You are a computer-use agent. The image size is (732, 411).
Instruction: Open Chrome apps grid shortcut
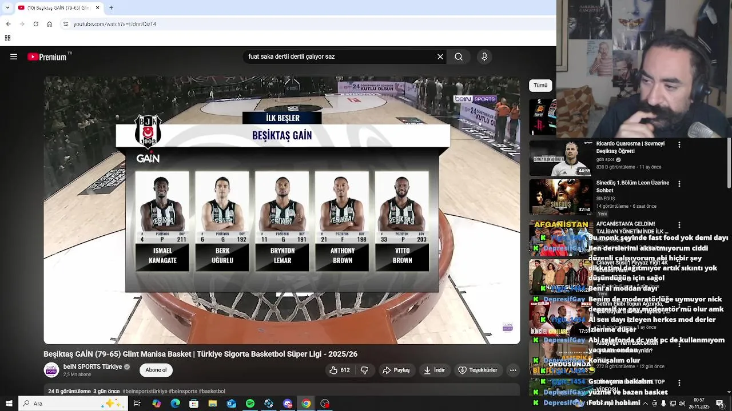(7, 38)
